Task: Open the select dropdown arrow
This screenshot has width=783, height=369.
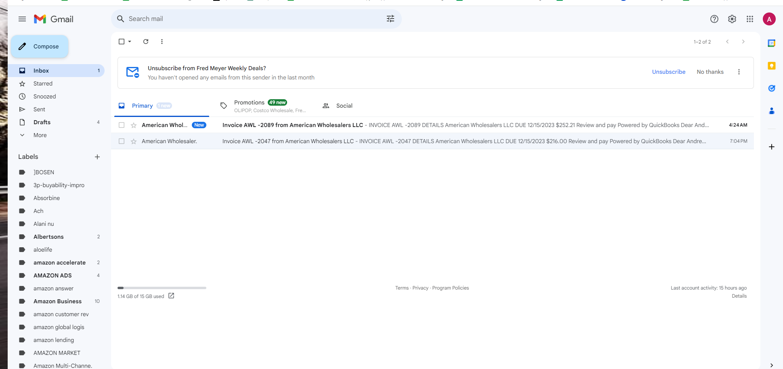Action: 130,42
